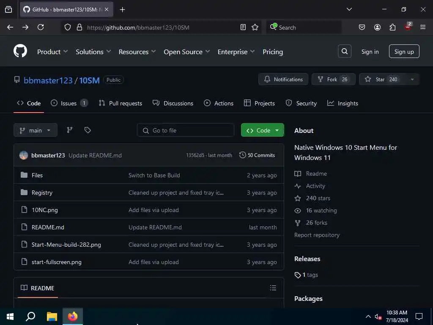The width and height of the screenshot is (433, 325).
Task: Open the list all tabs chevron
Action: [x=349, y=9]
